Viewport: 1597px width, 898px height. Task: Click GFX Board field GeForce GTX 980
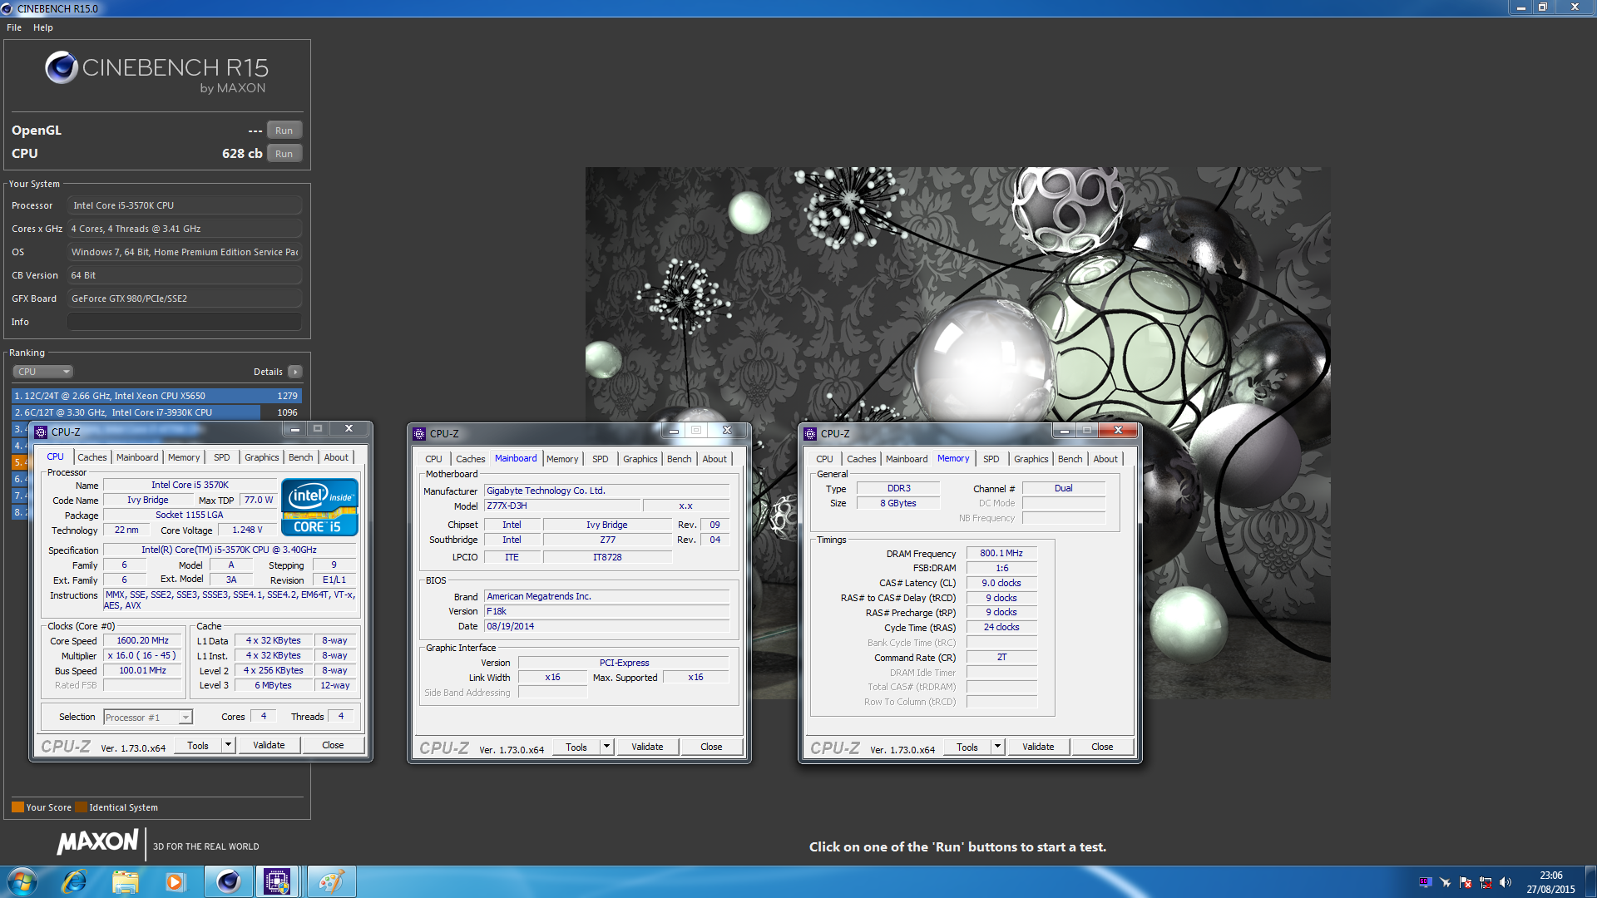185,299
